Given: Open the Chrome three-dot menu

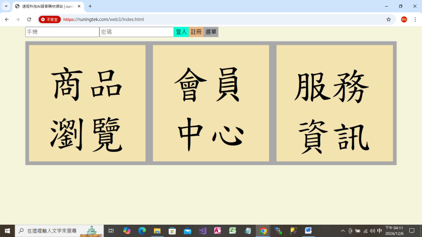Looking at the screenshot, I should click(x=415, y=19).
